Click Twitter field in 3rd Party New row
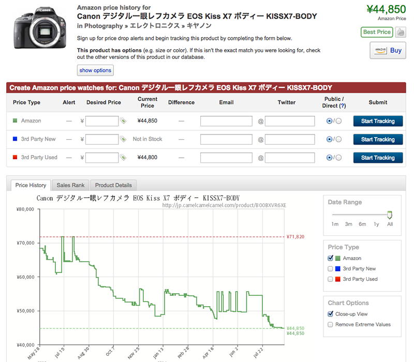Image resolution: width=414 pixels, height=362 pixels. tap(290, 139)
